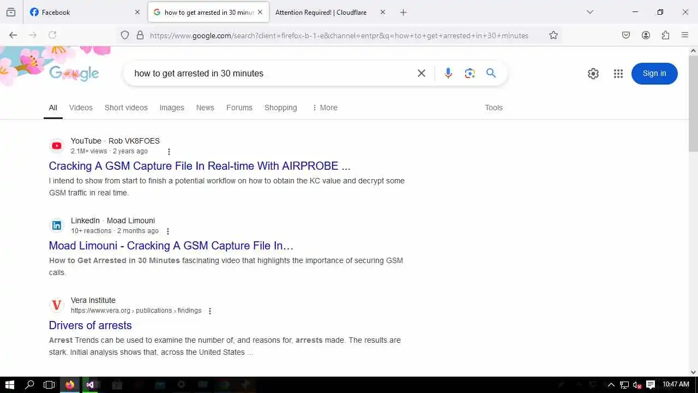
Task: Go forward one page in the browser toolbar
Action: point(33,35)
